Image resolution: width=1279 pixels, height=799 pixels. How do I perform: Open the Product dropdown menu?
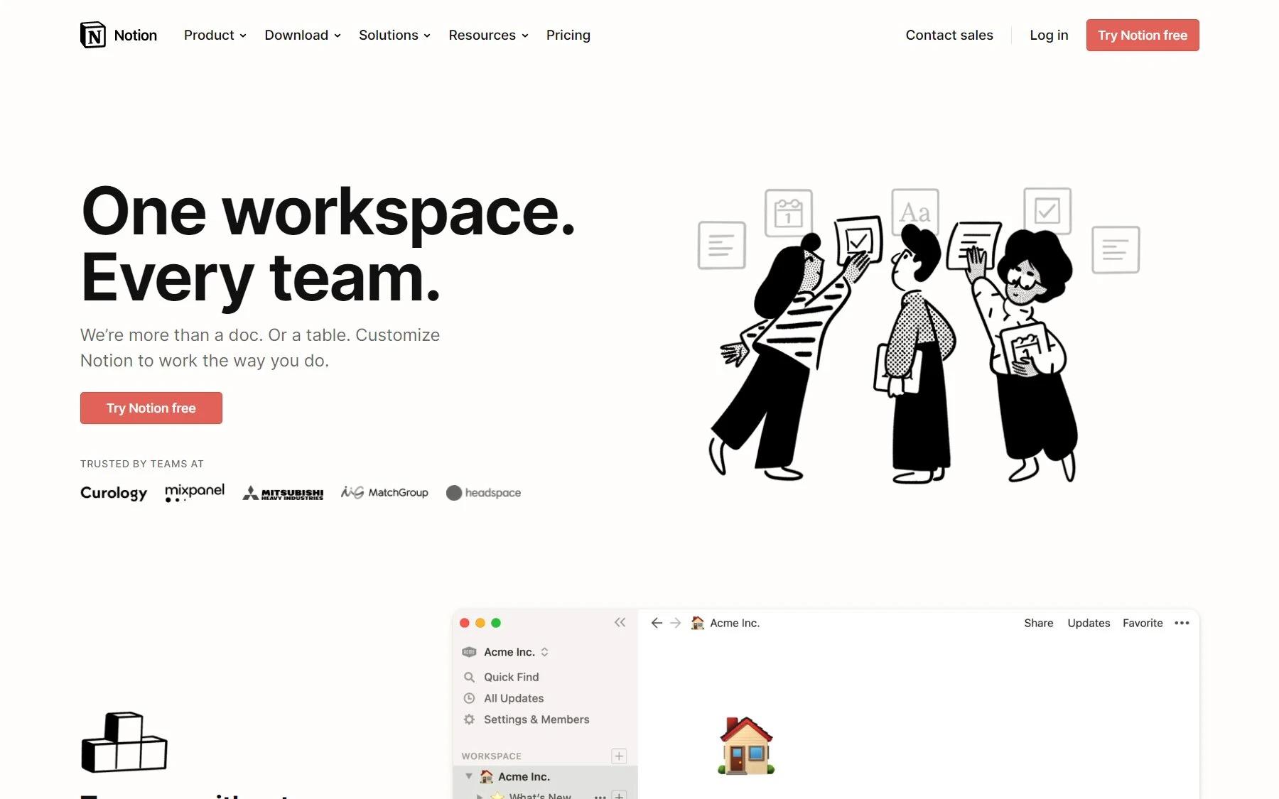(x=215, y=35)
